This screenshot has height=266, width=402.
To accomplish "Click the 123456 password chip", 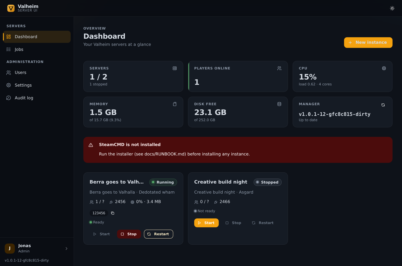I will (x=99, y=213).
